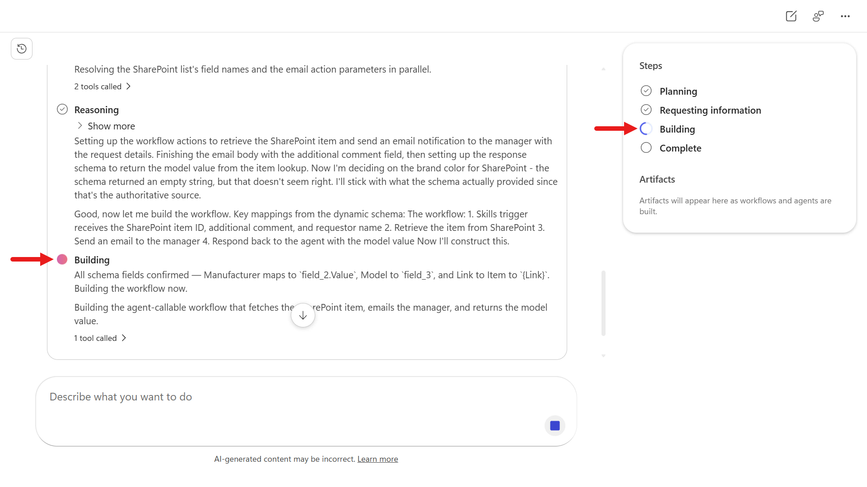Expand the 1 tool called details

click(100, 338)
